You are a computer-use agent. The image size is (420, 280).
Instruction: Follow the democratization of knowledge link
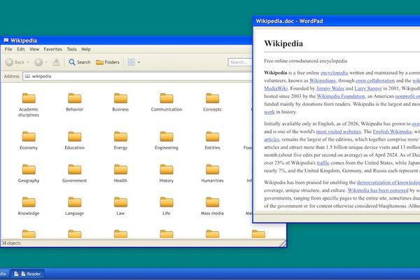[x=388, y=183]
